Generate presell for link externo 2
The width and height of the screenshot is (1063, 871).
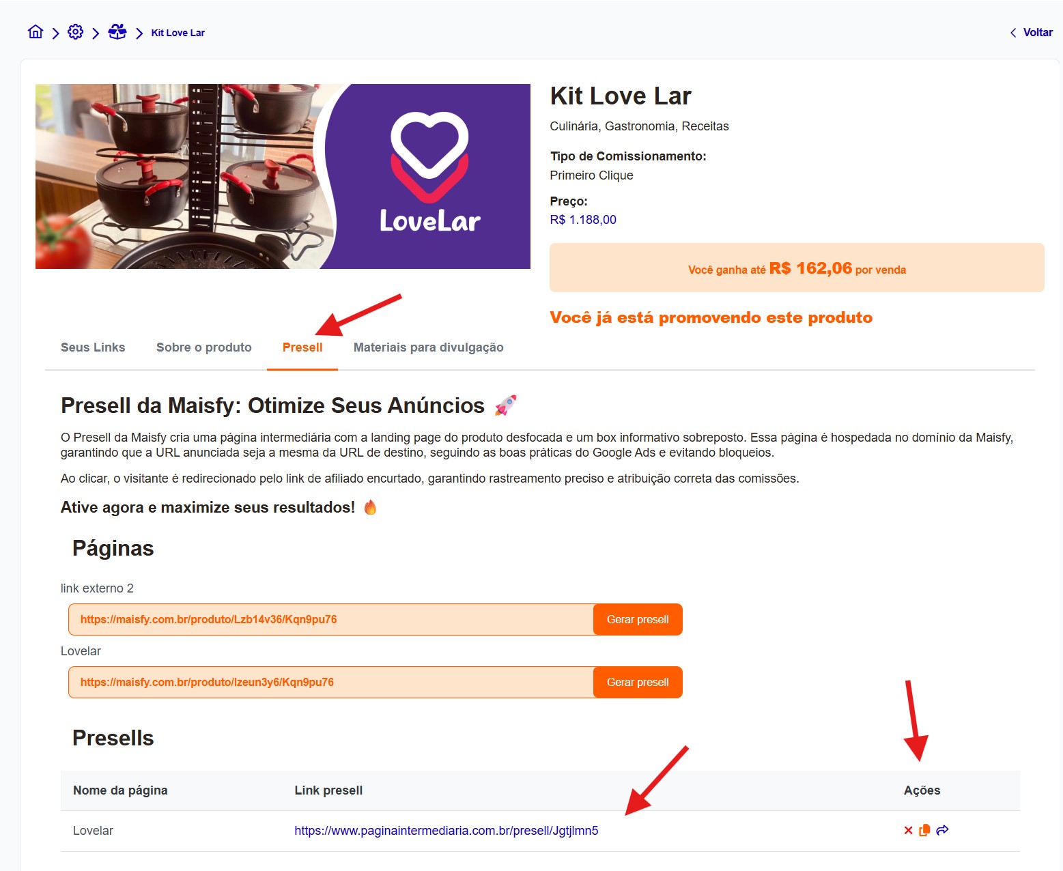click(x=638, y=619)
